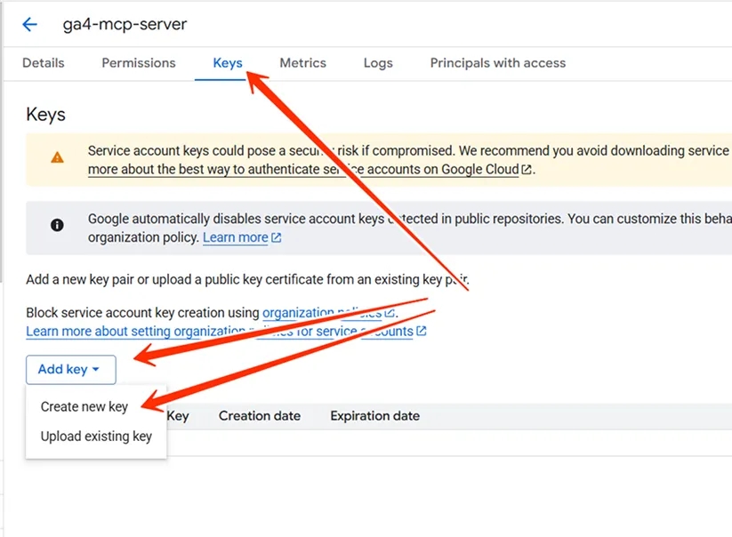Click the ga4-mcp-server page title
Viewport: 732px width, 537px height.
(x=125, y=24)
